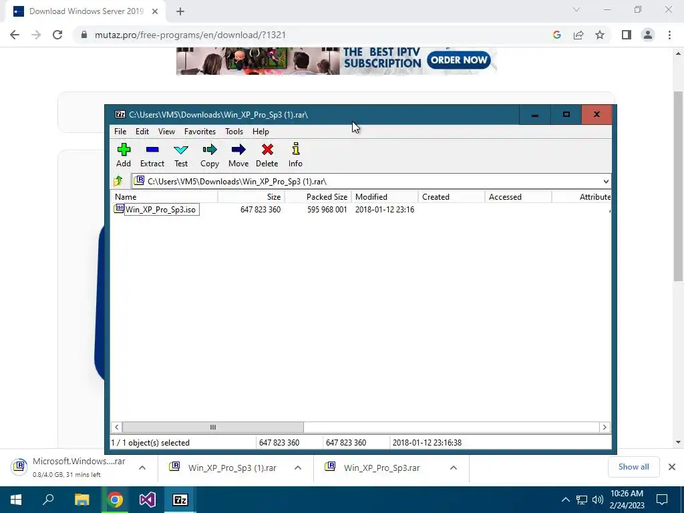Select 7-Zip taskbar button
The image size is (684, 513).
(180, 500)
